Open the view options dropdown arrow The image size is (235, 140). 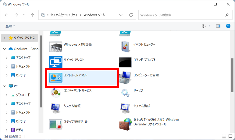click(x=210, y=26)
